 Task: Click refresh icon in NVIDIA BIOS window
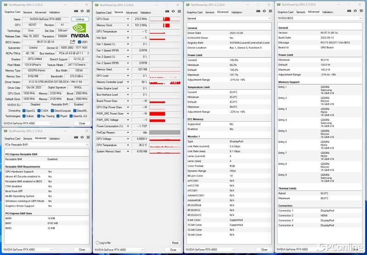point(355,11)
